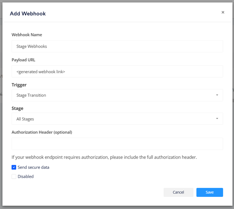The width and height of the screenshot is (234, 209).
Task: Click the Send secure data label text
Action: point(33,167)
